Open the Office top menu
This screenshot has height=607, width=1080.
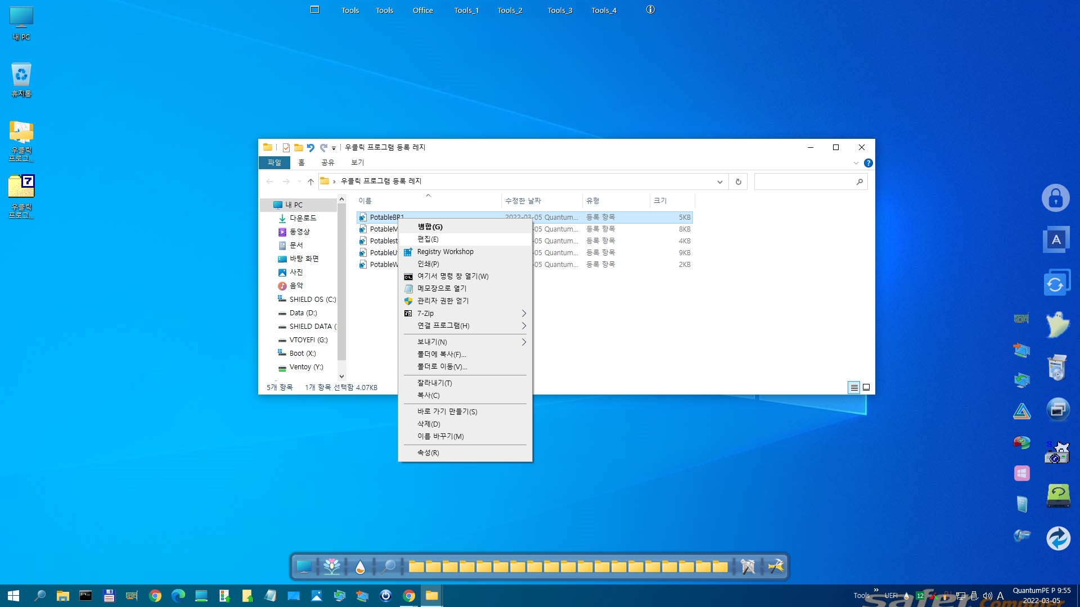423,10
